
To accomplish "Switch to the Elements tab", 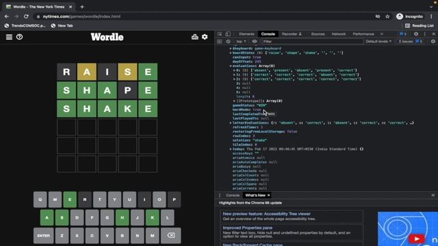I will click(246, 34).
